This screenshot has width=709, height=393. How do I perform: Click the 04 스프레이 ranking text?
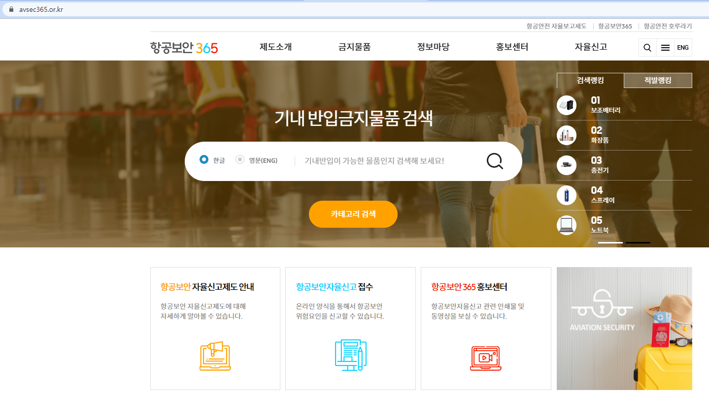click(x=603, y=195)
